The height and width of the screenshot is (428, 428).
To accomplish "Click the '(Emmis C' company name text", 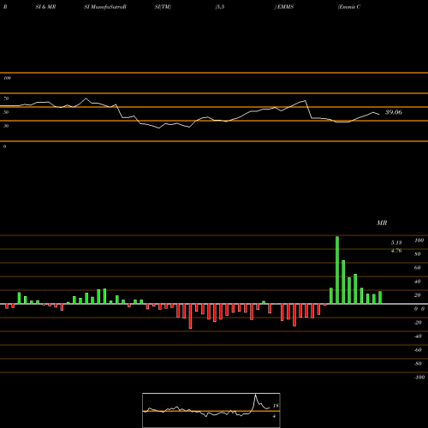I will 349,7.
